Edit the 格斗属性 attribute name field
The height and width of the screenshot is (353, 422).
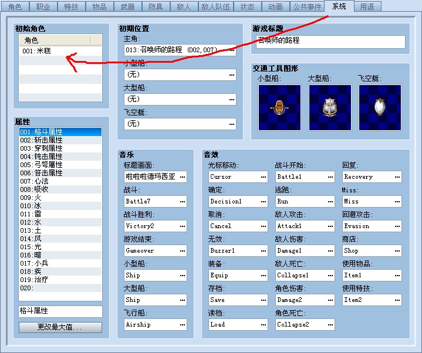coord(60,311)
